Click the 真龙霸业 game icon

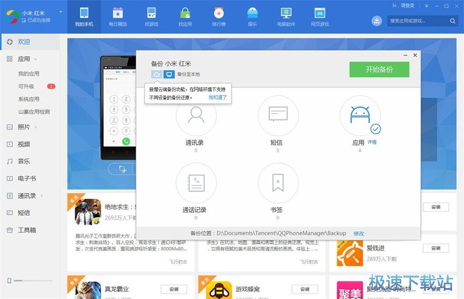88,290
